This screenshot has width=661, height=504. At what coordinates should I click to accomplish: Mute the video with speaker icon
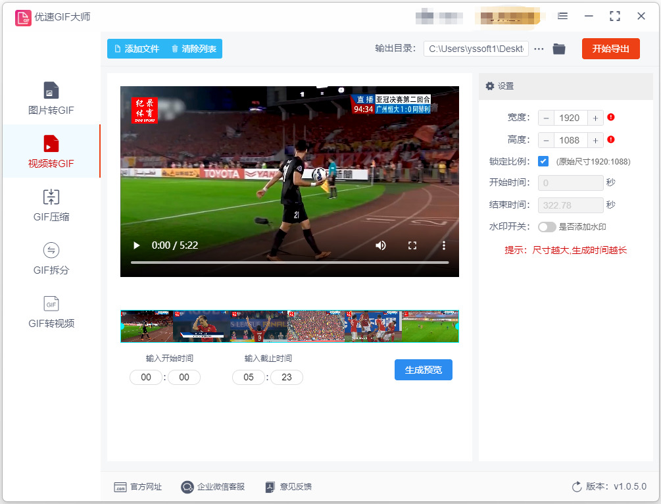click(x=381, y=245)
